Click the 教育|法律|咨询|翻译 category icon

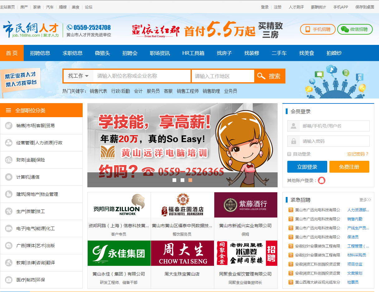coord(9,263)
